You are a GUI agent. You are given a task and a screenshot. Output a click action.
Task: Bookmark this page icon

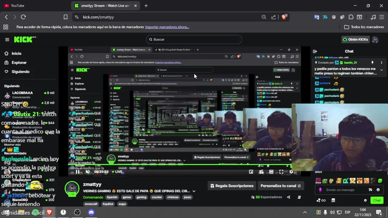click(65, 17)
